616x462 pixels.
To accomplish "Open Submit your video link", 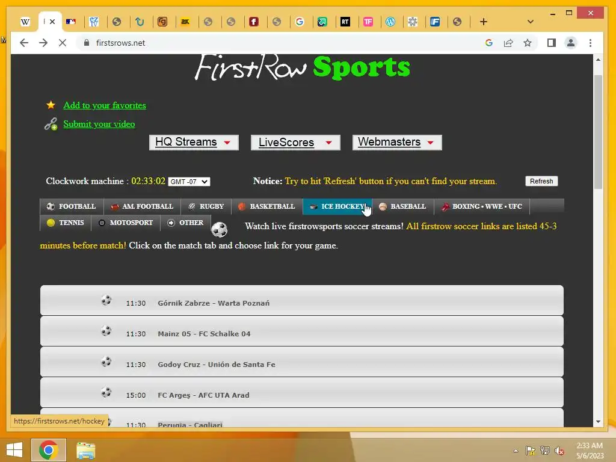I will click(99, 124).
